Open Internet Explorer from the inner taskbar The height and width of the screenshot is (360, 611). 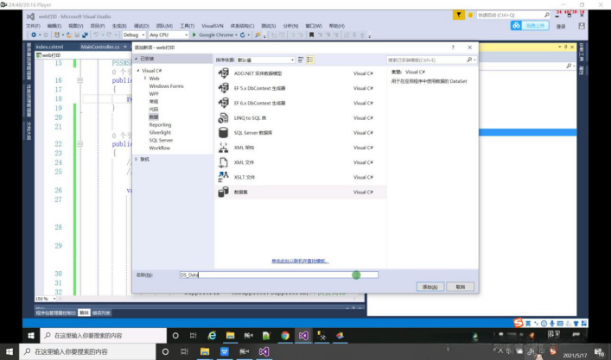pyautogui.click(x=212, y=336)
